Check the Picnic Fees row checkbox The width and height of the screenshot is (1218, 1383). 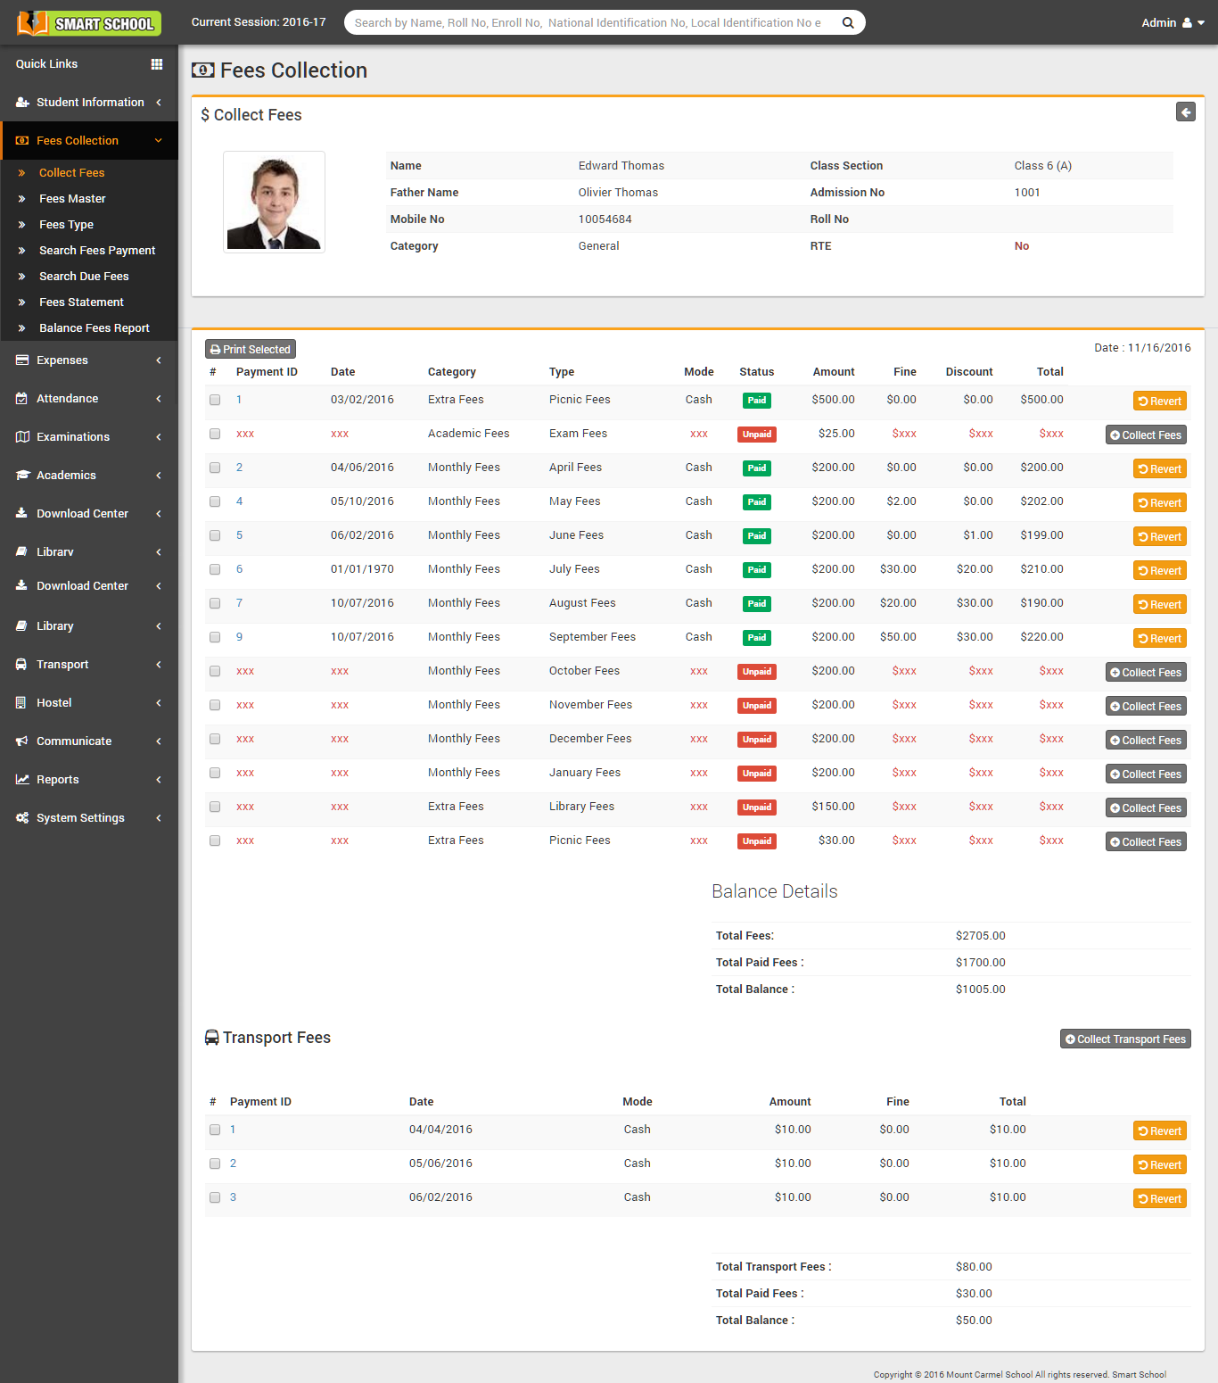(x=214, y=400)
